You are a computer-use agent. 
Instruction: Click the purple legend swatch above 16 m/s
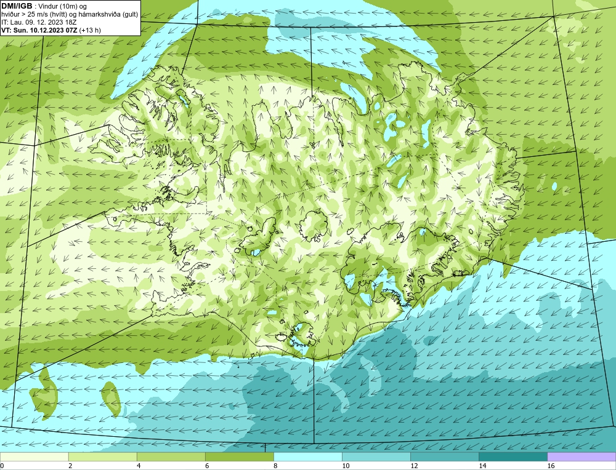(582, 456)
